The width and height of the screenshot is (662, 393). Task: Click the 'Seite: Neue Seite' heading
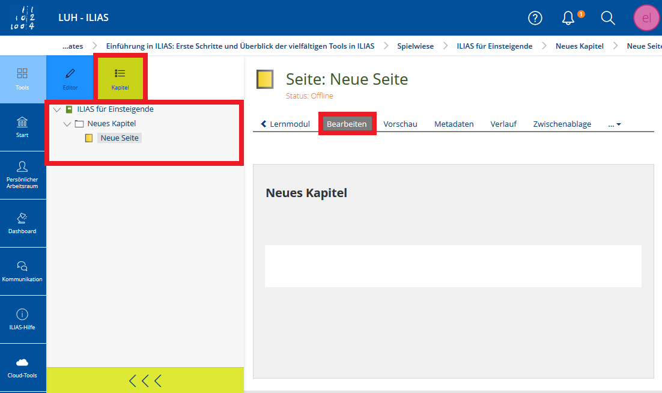[x=347, y=79]
